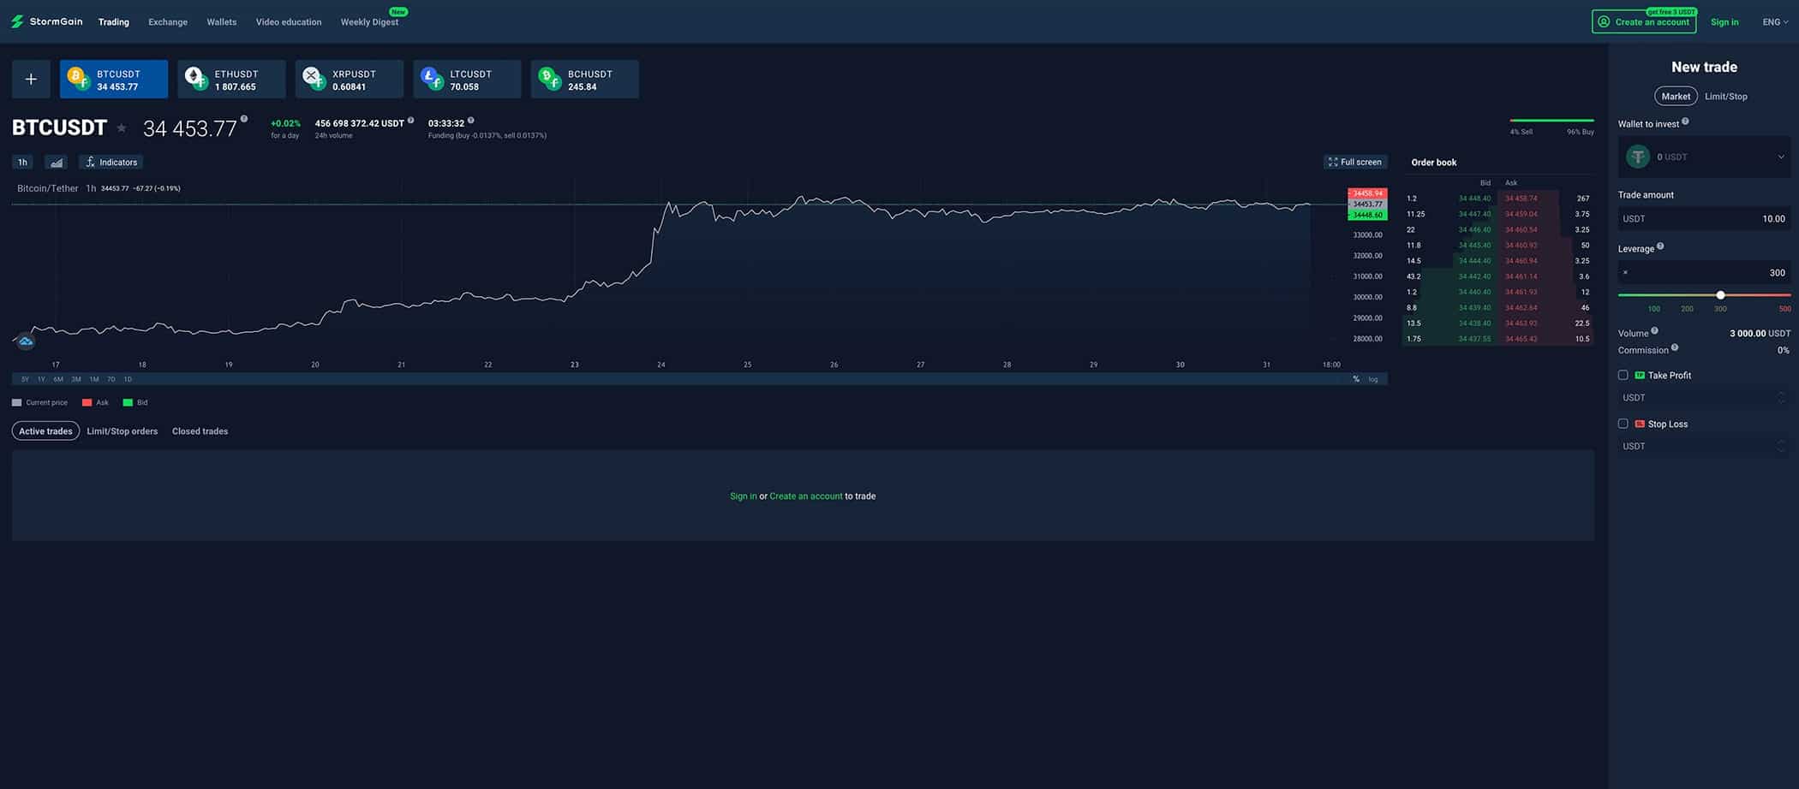
Task: Click the blue cloud chart logo icon
Action: [26, 341]
